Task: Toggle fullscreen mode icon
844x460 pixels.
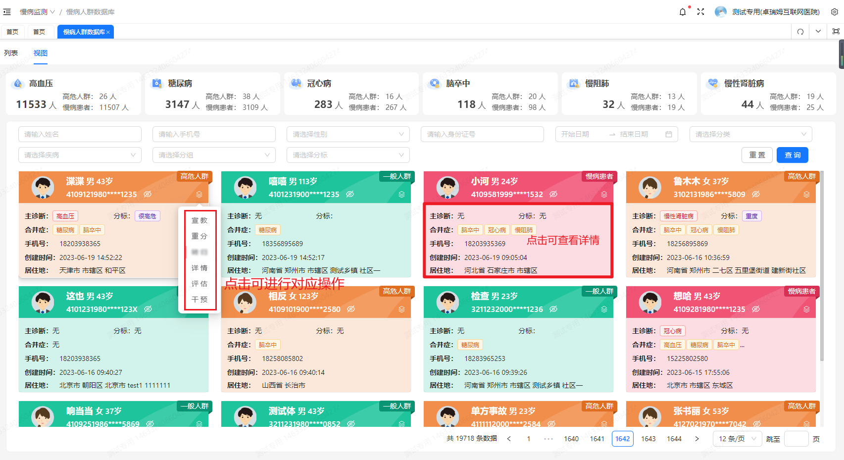Action: click(x=700, y=12)
